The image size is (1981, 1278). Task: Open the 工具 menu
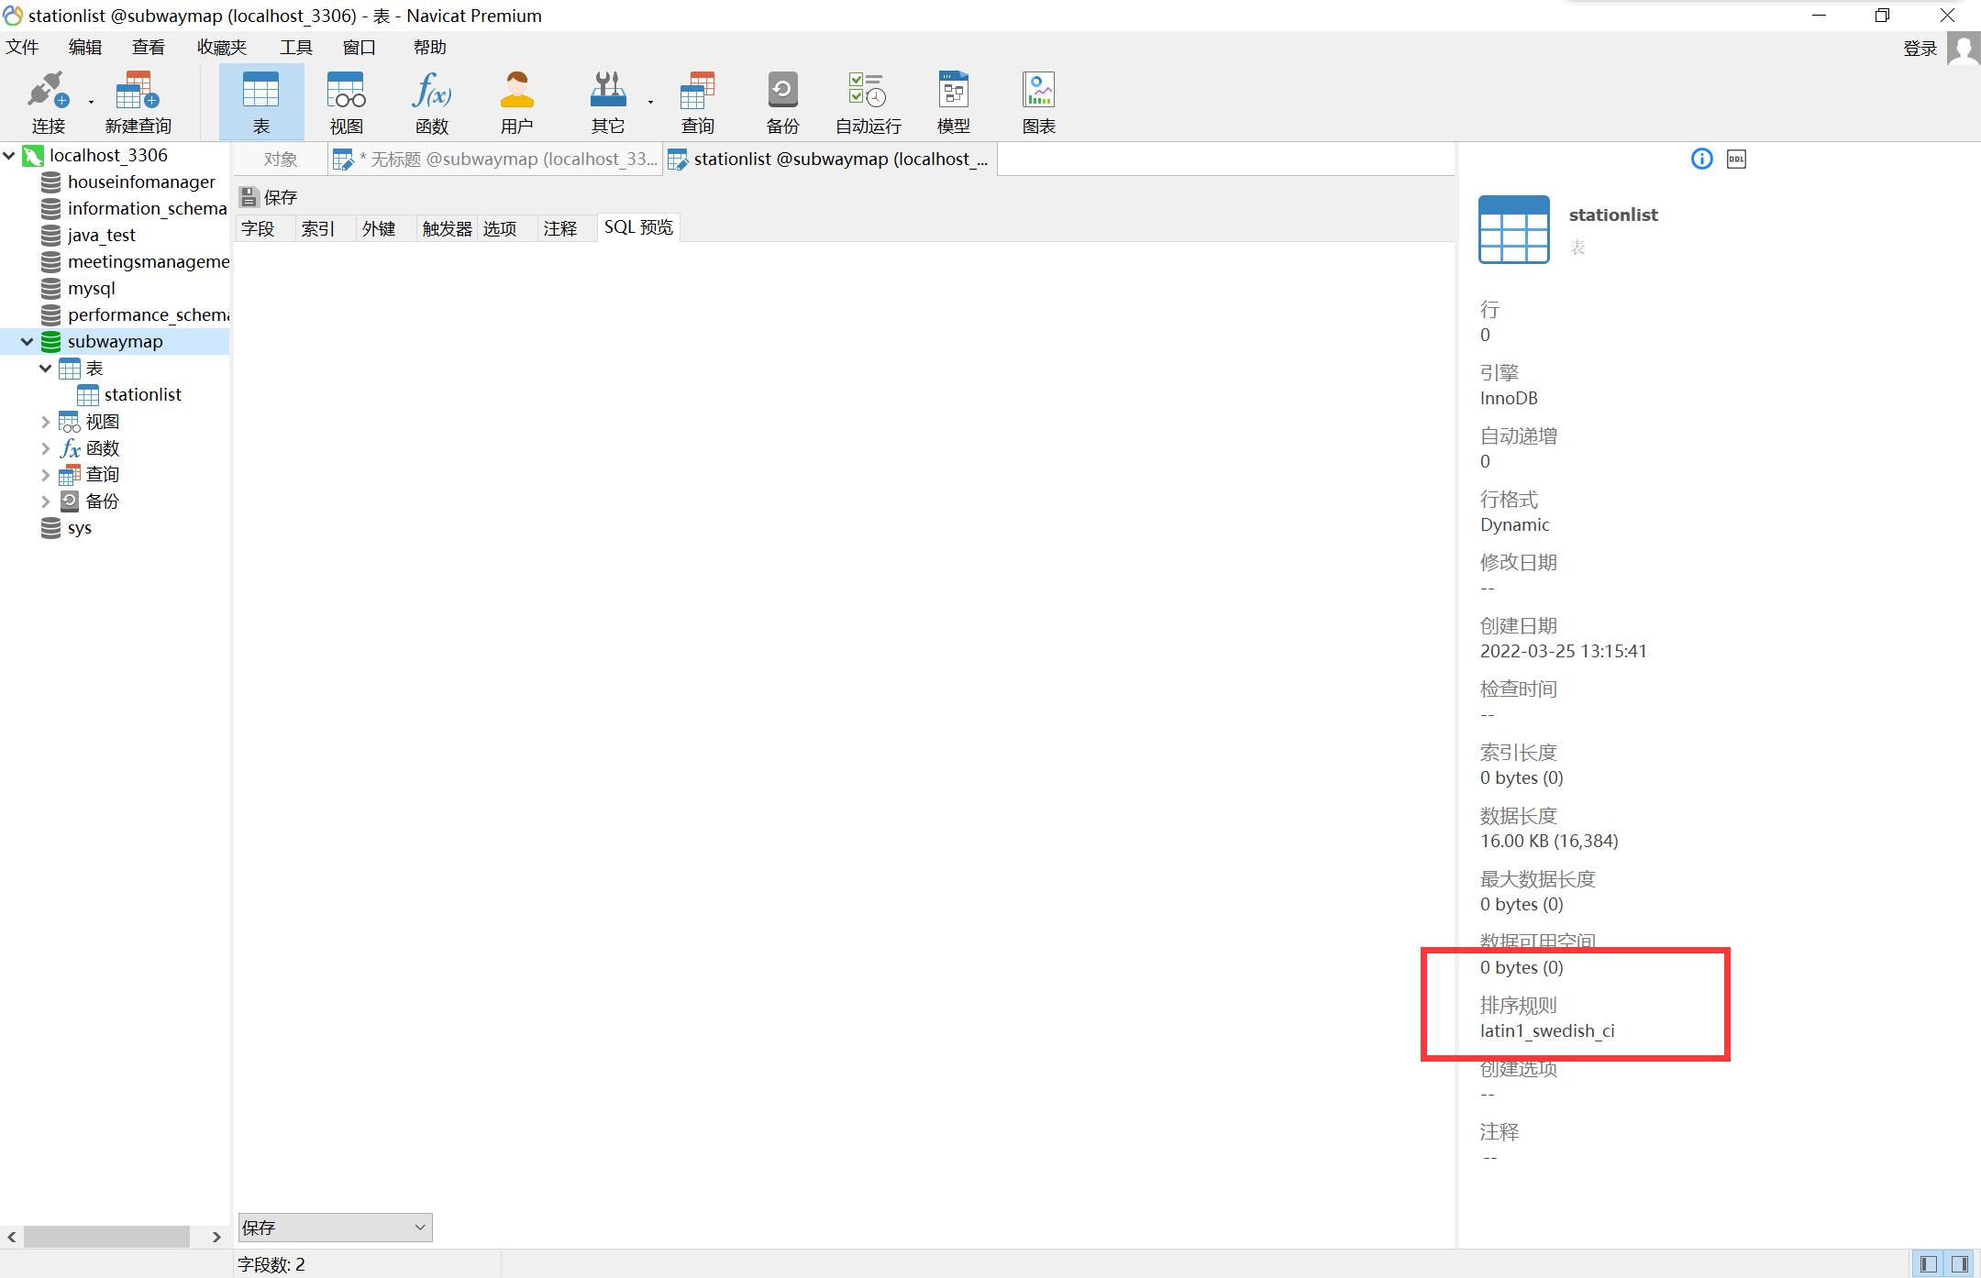click(x=295, y=48)
